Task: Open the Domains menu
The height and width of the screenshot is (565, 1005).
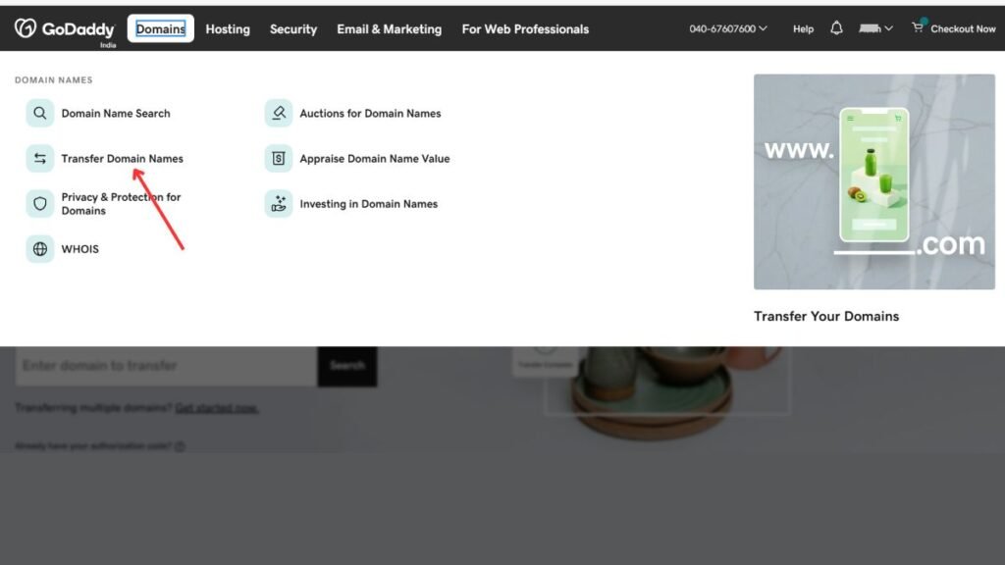Action: point(160,28)
